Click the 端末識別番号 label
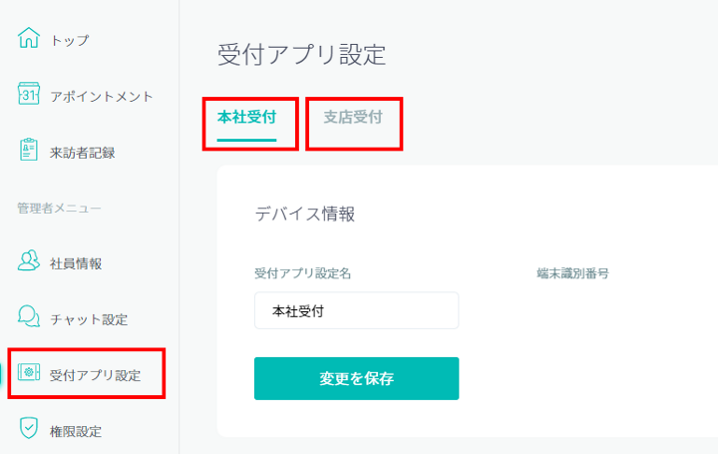 (x=572, y=271)
